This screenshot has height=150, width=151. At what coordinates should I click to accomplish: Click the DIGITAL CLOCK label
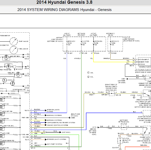[x=145, y=67]
